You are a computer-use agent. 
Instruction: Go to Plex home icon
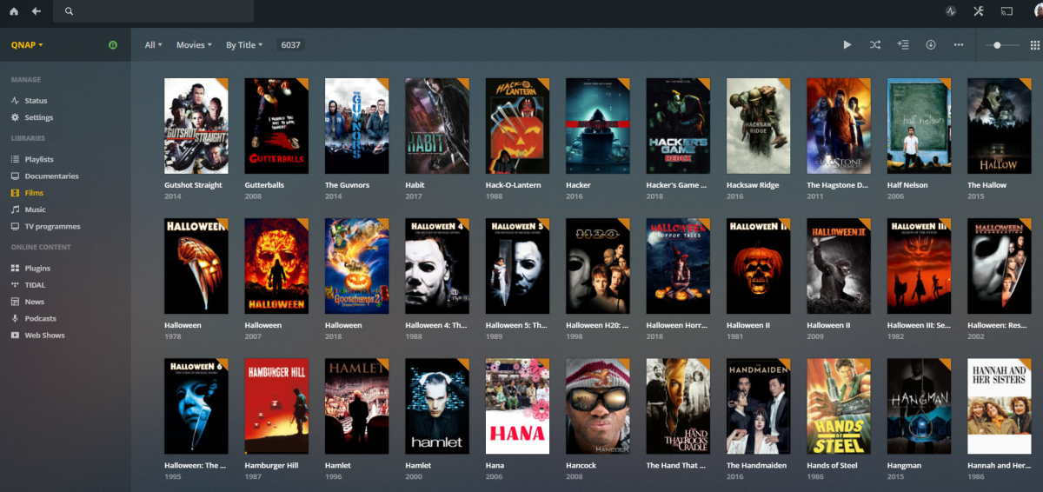coord(14,11)
